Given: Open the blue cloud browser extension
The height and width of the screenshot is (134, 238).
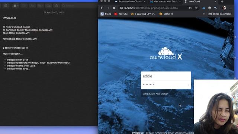Looking at the screenshot, I should tap(204, 8).
